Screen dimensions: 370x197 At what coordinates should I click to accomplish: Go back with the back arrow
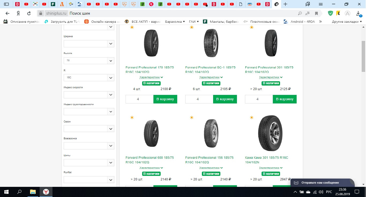tap(7, 13)
